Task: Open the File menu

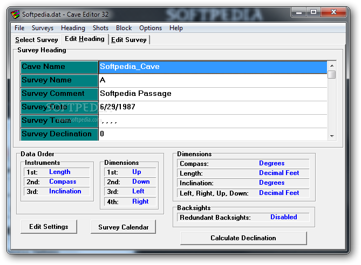Action: [x=19, y=28]
